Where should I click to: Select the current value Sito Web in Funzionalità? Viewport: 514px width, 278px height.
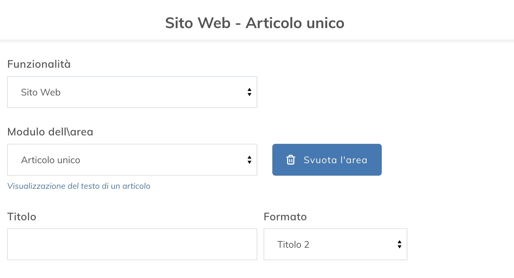[x=41, y=92]
